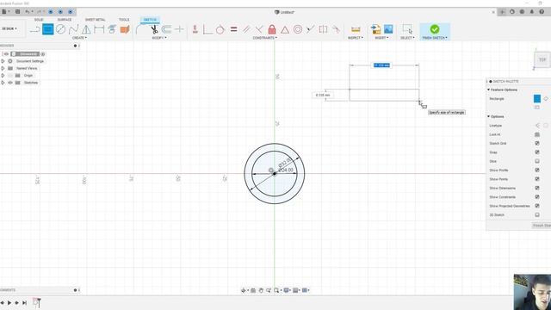Toggle Sketches folder visibility eye

tap(10, 83)
